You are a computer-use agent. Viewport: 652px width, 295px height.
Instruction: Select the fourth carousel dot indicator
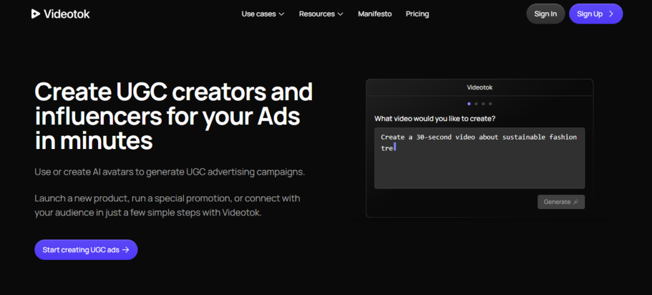[x=490, y=104]
